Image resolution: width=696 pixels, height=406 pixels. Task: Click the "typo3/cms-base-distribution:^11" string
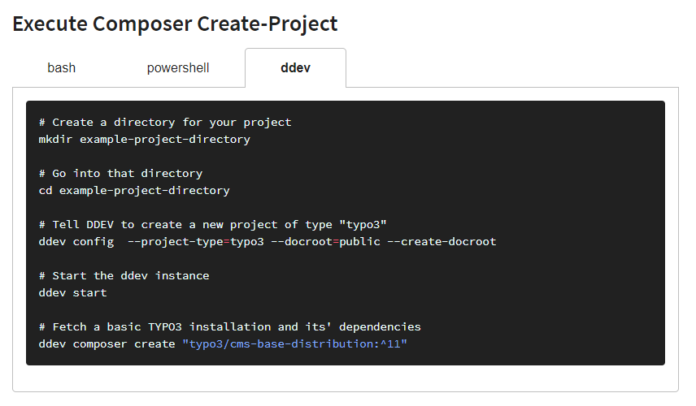pyautogui.click(x=294, y=344)
